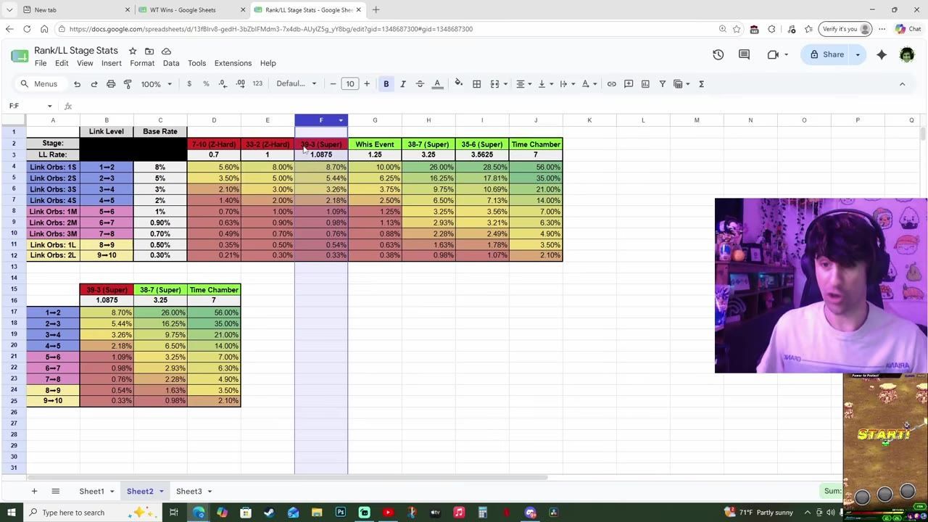Open the Functions sigma menu
The width and height of the screenshot is (928, 522).
701,84
